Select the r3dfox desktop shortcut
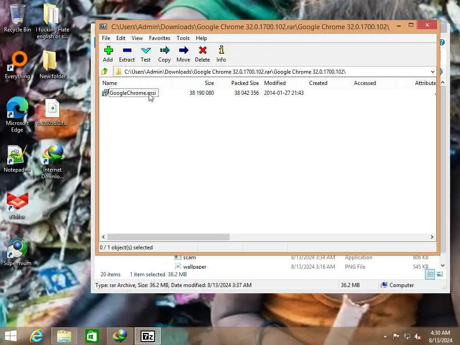460x345 pixels. pyautogui.click(x=18, y=205)
